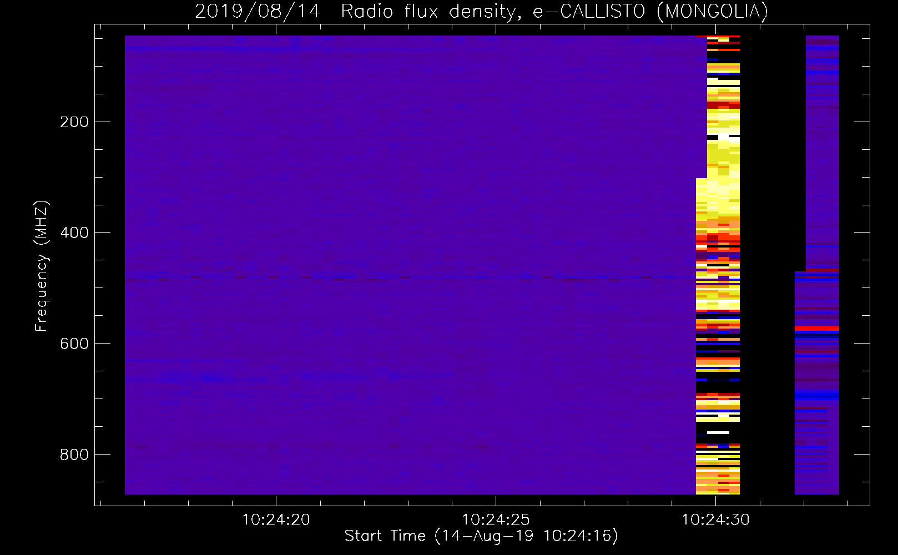The width and height of the screenshot is (898, 555).
Task: Click the 400 frequency tick label
Action: (74, 233)
